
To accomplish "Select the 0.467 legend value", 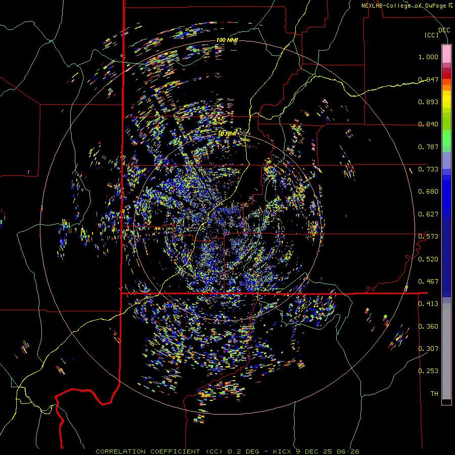I will (x=428, y=282).
